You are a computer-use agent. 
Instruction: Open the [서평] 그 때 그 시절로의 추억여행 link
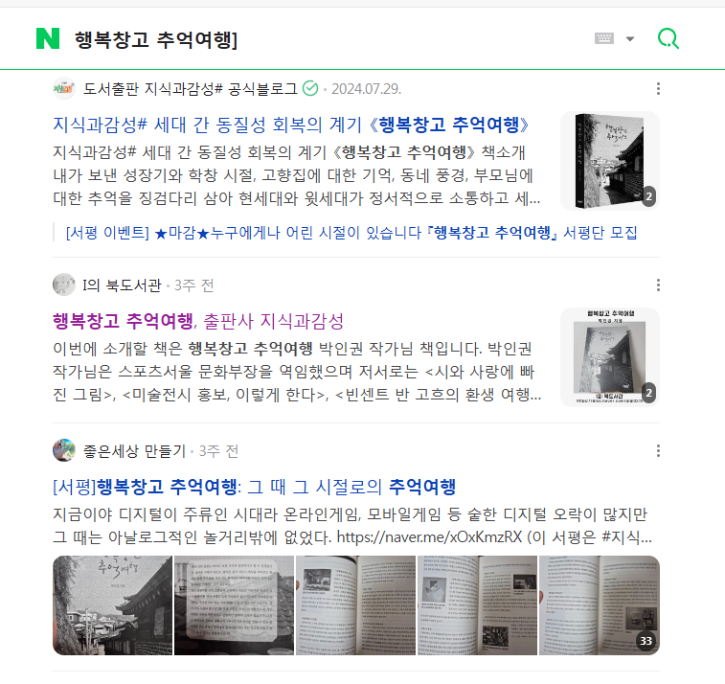point(255,487)
